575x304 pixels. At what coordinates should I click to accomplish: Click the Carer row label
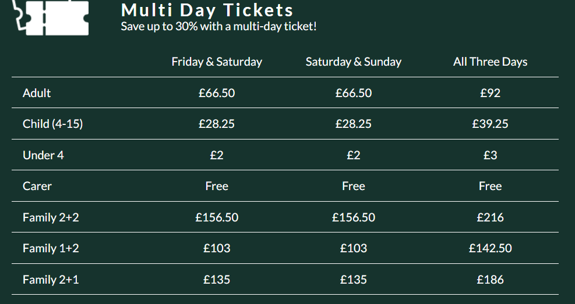pyautogui.click(x=37, y=186)
